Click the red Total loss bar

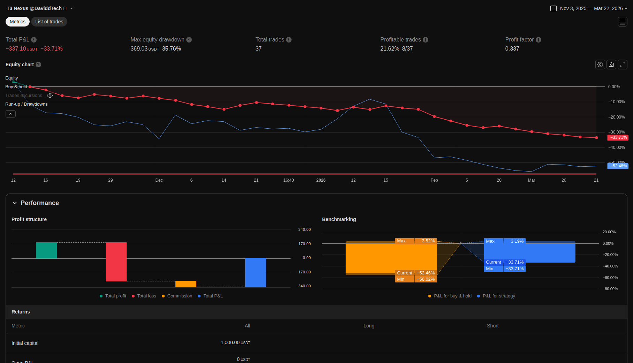[116, 262]
